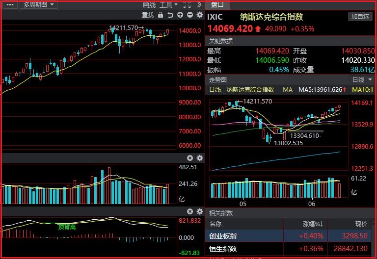Click the IXIC ticker symbol
Viewport: 377px width, 259px height.
(215, 17)
